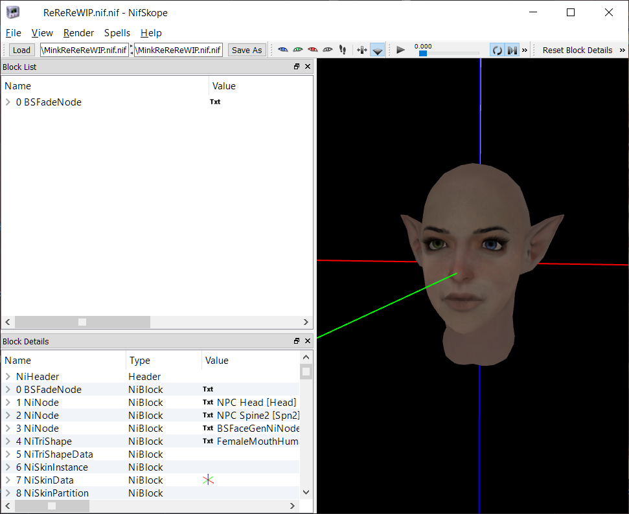
Task: Toggle animation loop button
Action: tap(497, 50)
